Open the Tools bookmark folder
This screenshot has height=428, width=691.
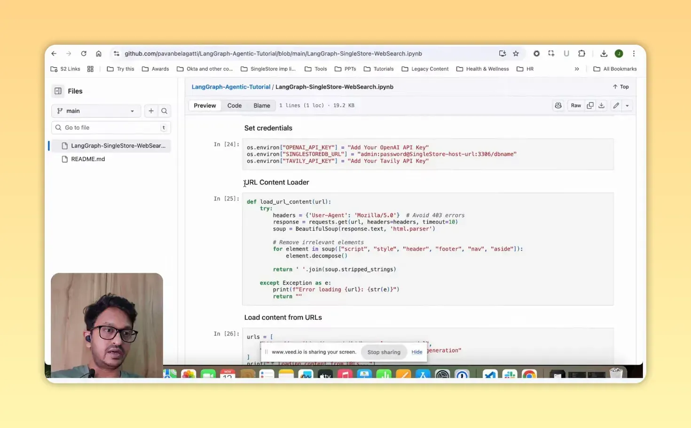(x=316, y=69)
